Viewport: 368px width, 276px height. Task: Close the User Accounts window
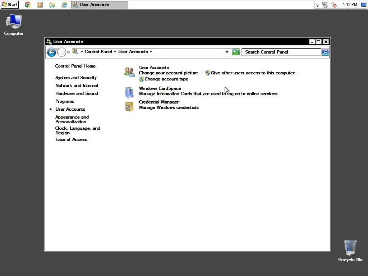tap(326, 42)
